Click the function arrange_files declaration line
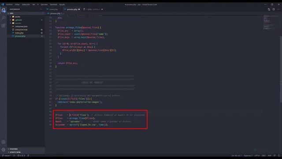 (78, 27)
